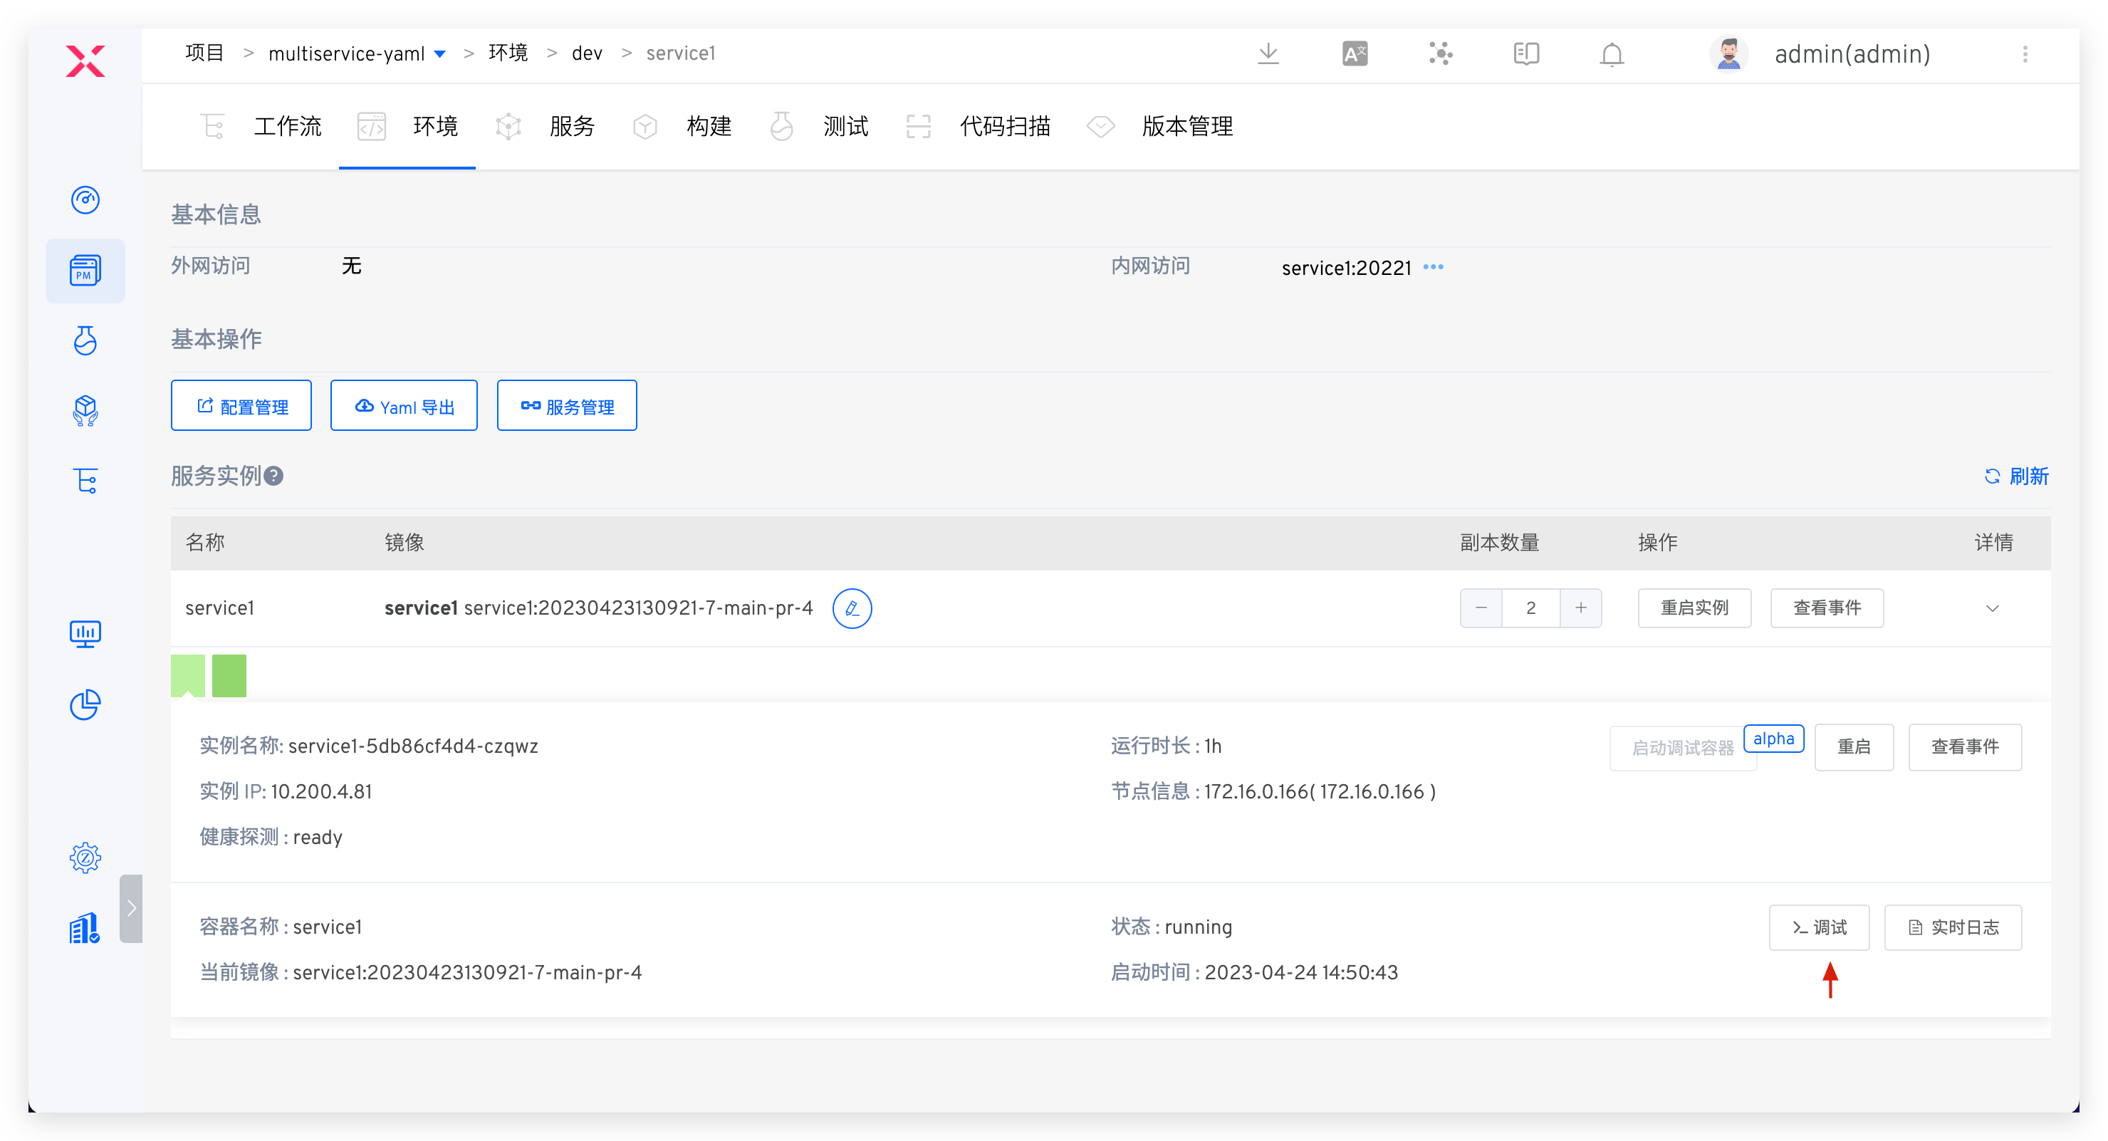The width and height of the screenshot is (2108, 1141).
Task: Click the Yaml 导出 button
Action: (403, 405)
